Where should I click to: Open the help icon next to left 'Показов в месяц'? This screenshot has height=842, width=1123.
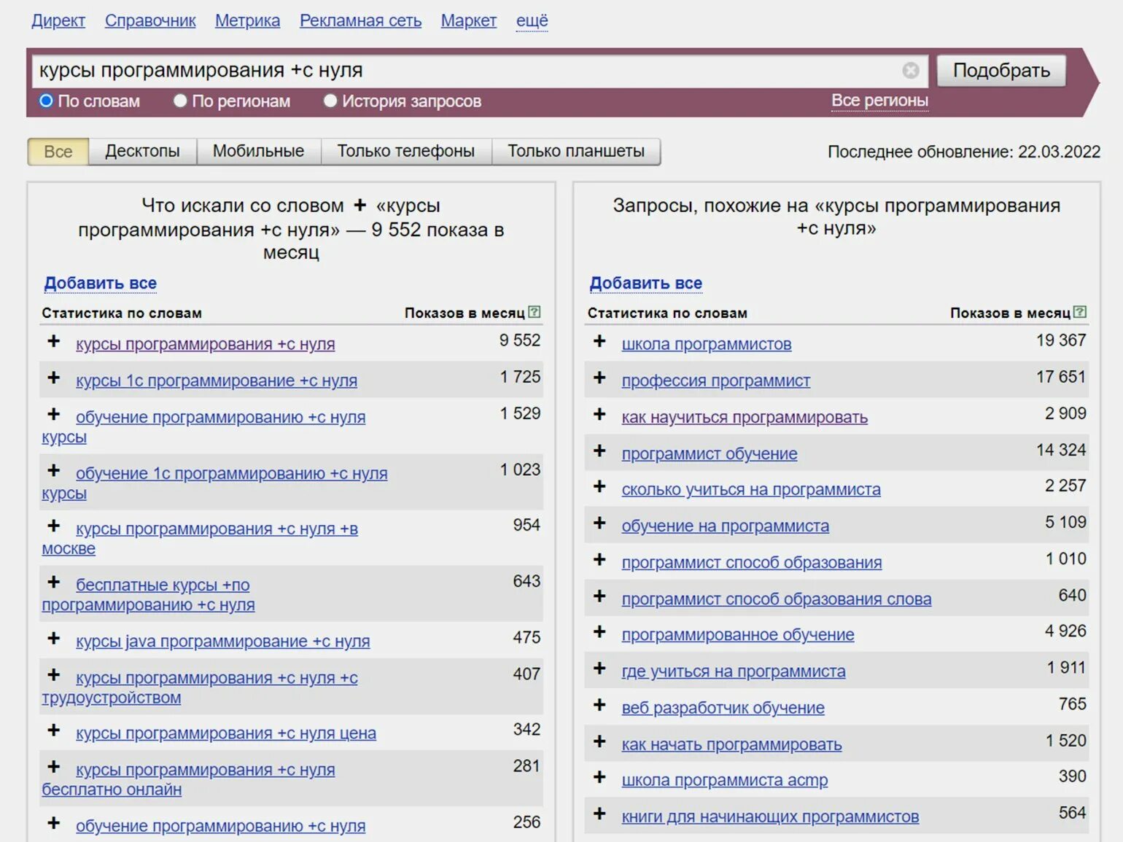(535, 312)
